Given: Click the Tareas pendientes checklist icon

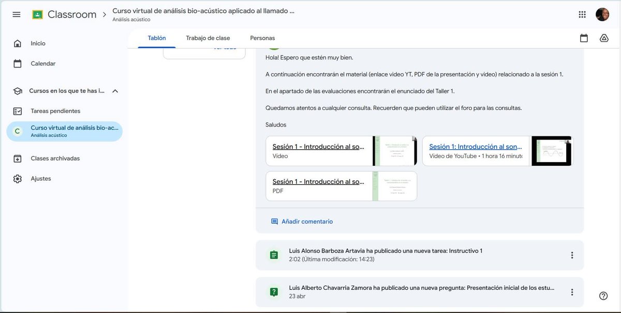Looking at the screenshot, I should 18,111.
